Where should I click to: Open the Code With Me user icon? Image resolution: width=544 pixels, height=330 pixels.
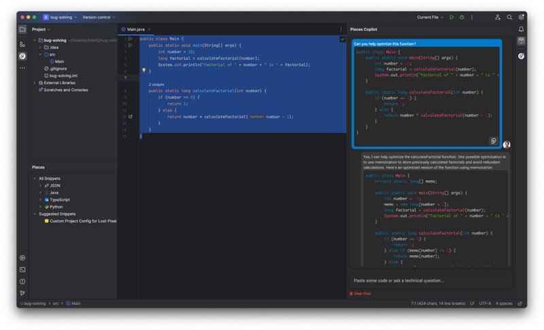(x=498, y=17)
